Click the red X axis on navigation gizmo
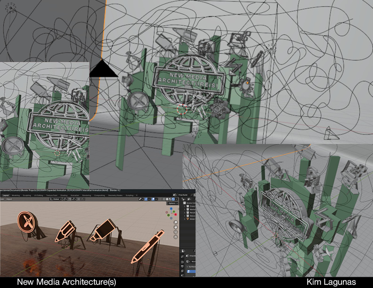This screenshot has width=373, height=288. pos(176,214)
